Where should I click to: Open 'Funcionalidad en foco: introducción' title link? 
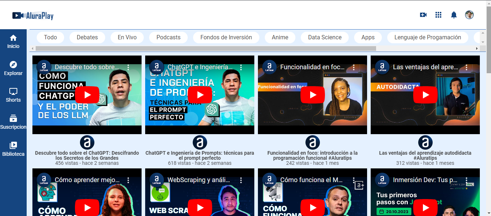[x=313, y=155]
